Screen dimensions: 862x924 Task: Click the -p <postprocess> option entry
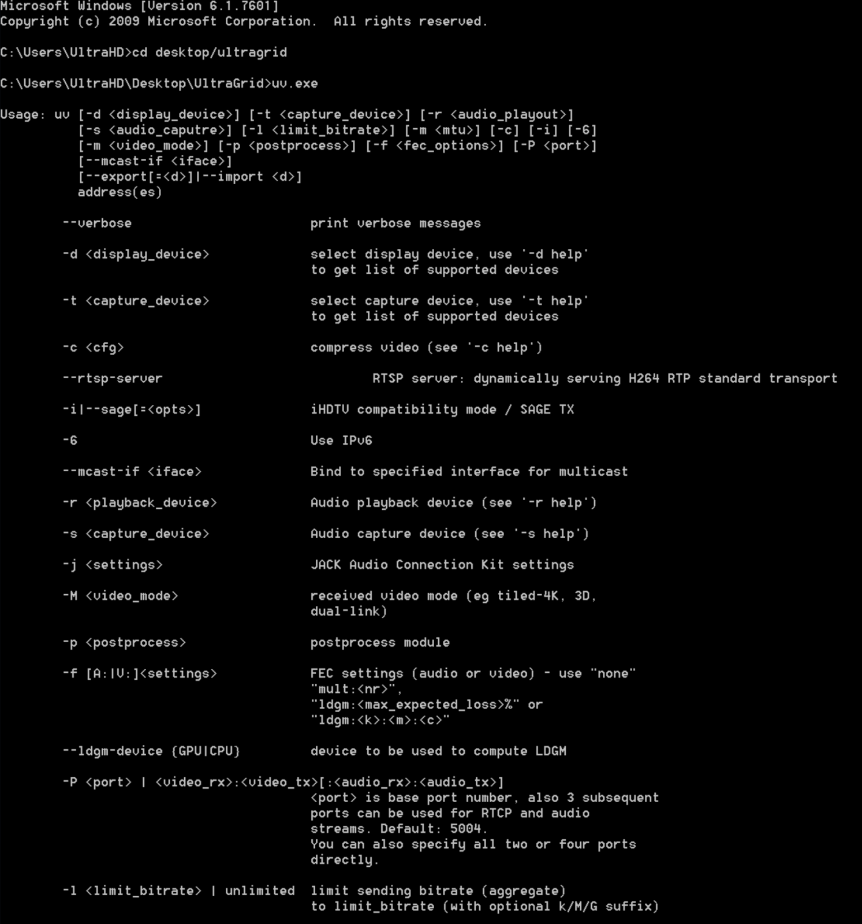tap(124, 643)
